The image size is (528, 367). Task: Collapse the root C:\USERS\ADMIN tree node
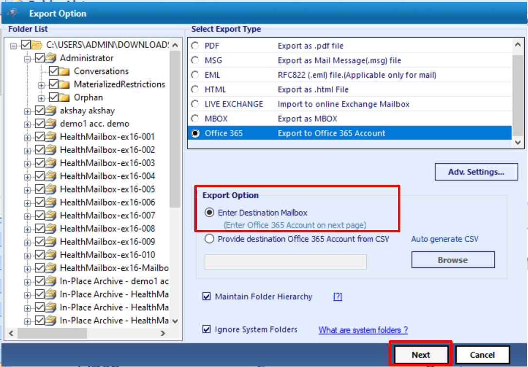[x=13, y=46]
